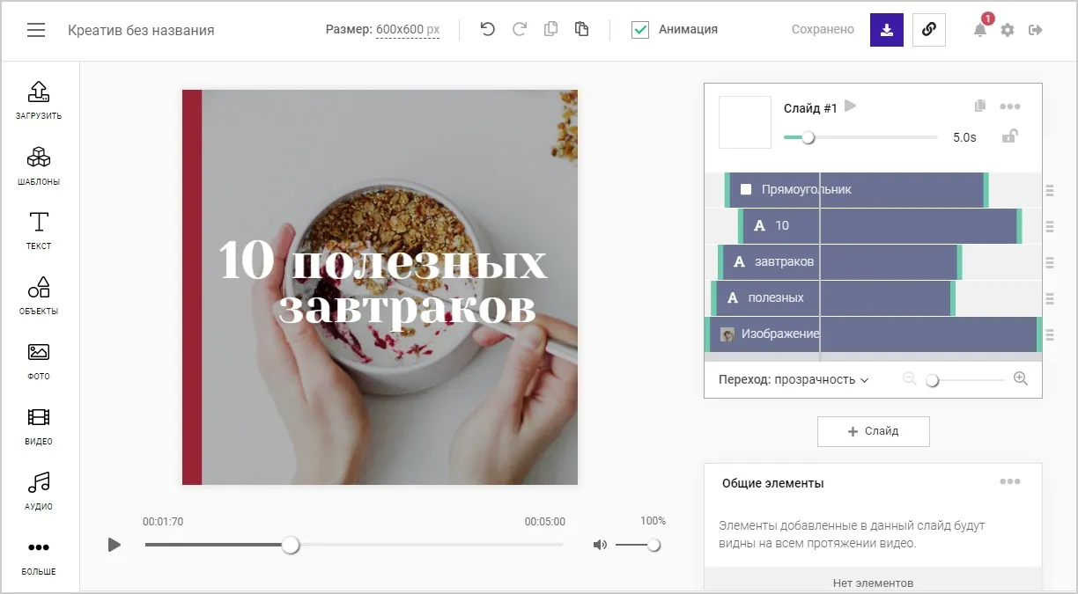The height and width of the screenshot is (594, 1078).
Task: Open the Больше sidebar menu
Action: [38, 554]
